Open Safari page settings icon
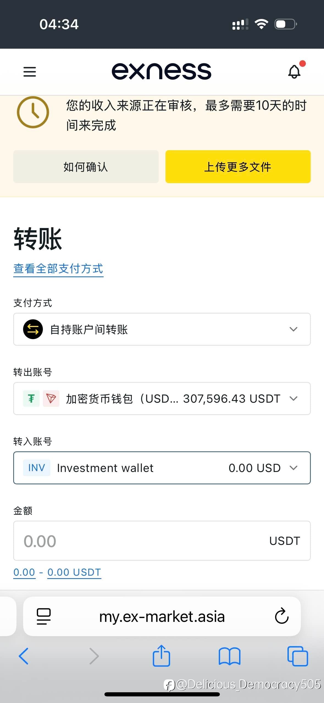Image resolution: width=324 pixels, height=703 pixels. [44, 616]
